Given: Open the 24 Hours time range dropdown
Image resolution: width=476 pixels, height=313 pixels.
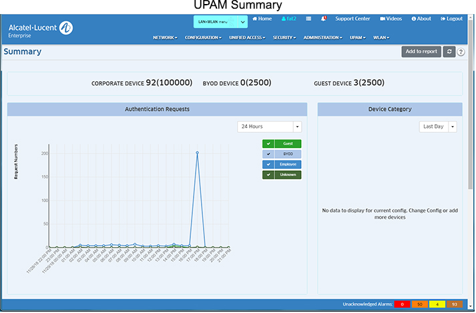Looking at the screenshot, I should pyautogui.click(x=269, y=127).
